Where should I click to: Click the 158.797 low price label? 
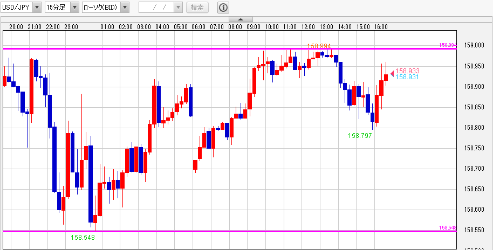point(360,136)
